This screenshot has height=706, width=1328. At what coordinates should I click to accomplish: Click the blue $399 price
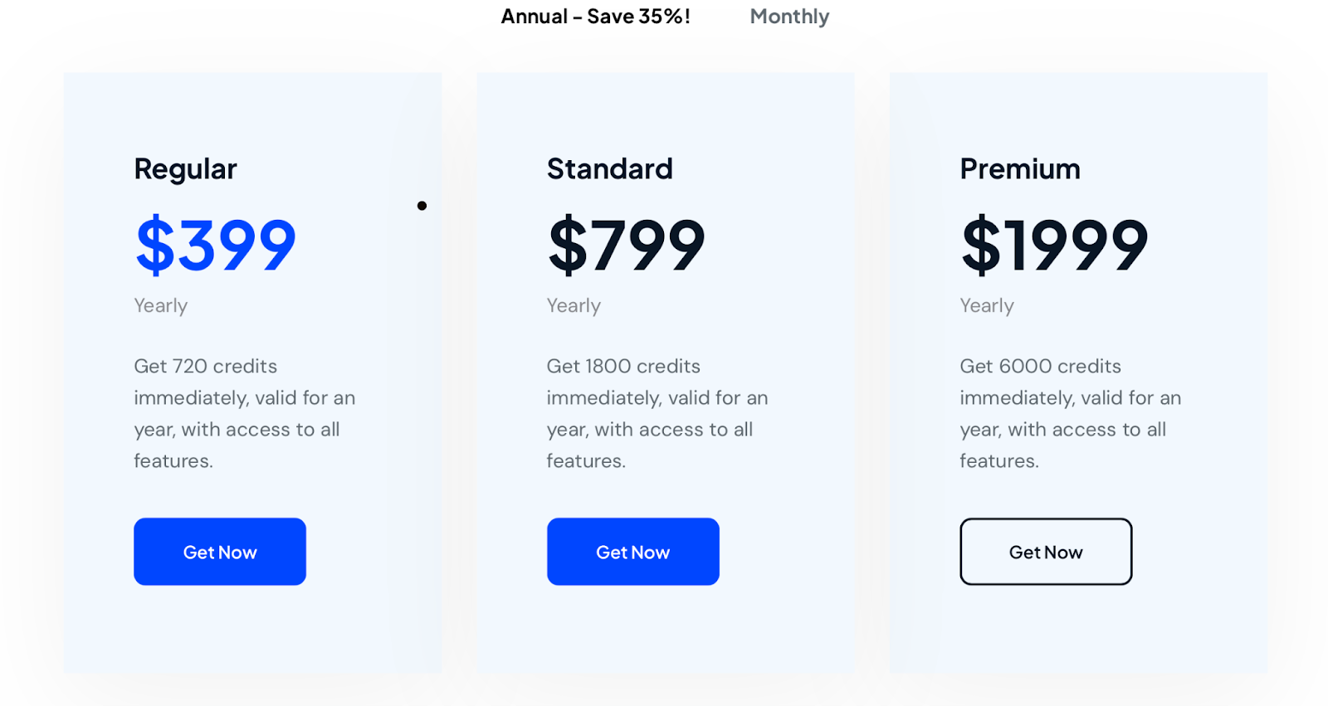pos(216,245)
